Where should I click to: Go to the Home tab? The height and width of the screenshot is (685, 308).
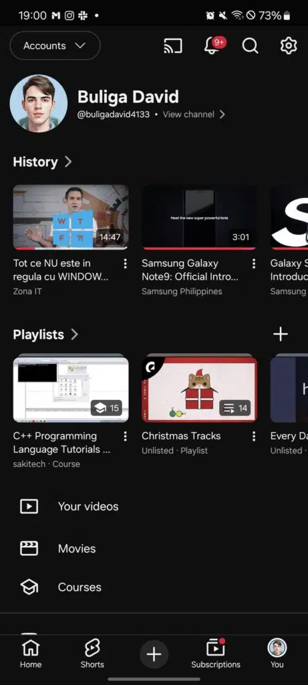[x=31, y=653]
